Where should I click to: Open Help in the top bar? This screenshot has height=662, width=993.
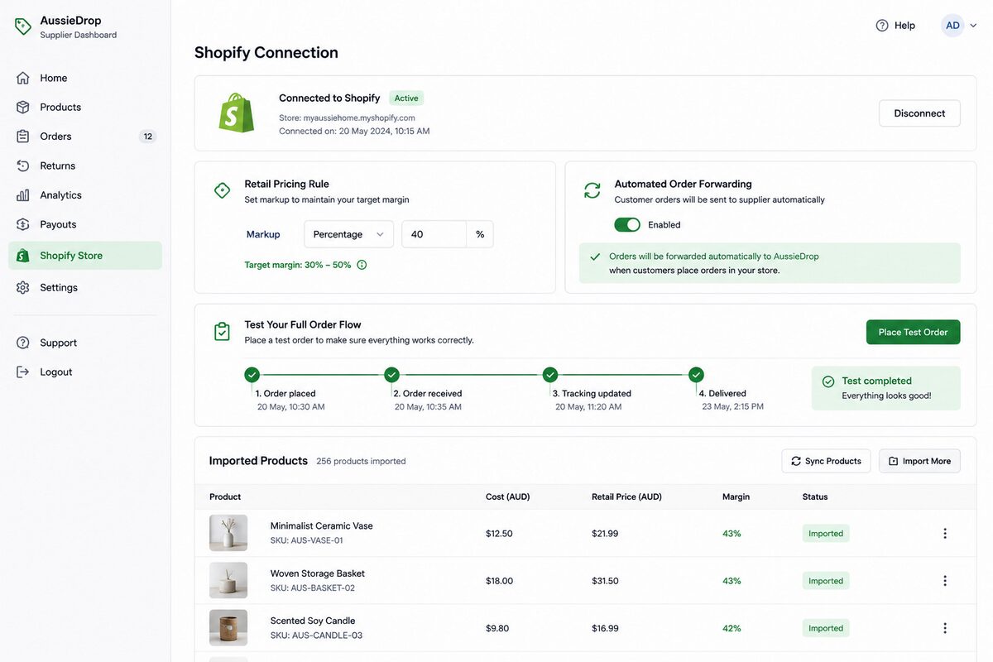pyautogui.click(x=895, y=26)
